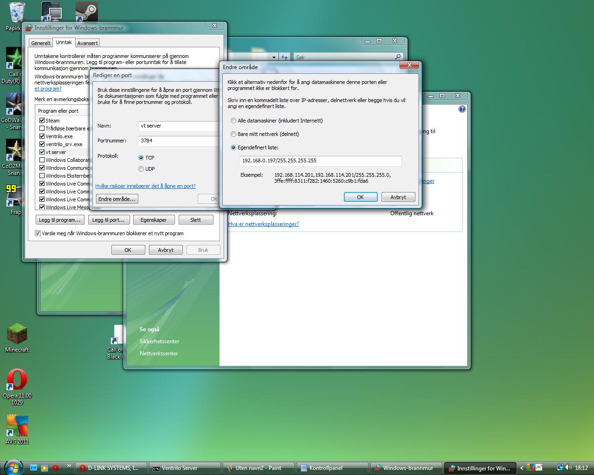Click the Legg til program... button

point(60,220)
